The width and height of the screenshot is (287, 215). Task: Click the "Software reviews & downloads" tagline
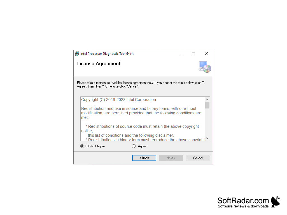[243, 206]
